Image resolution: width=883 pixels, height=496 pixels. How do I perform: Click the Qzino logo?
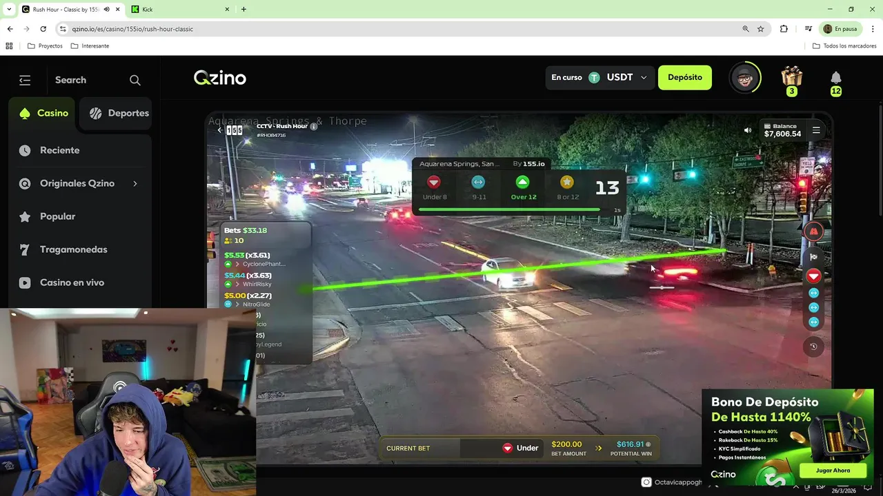pyautogui.click(x=220, y=78)
